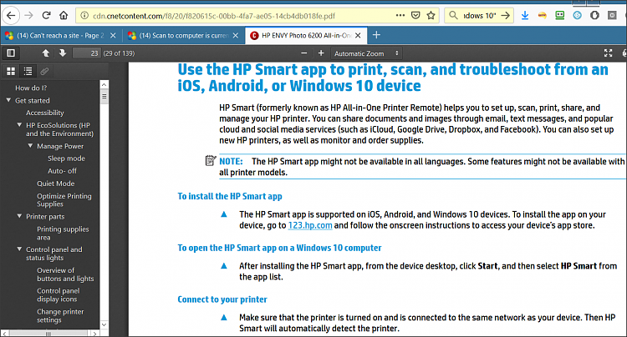Close the Can't reach a site tab

113,36
